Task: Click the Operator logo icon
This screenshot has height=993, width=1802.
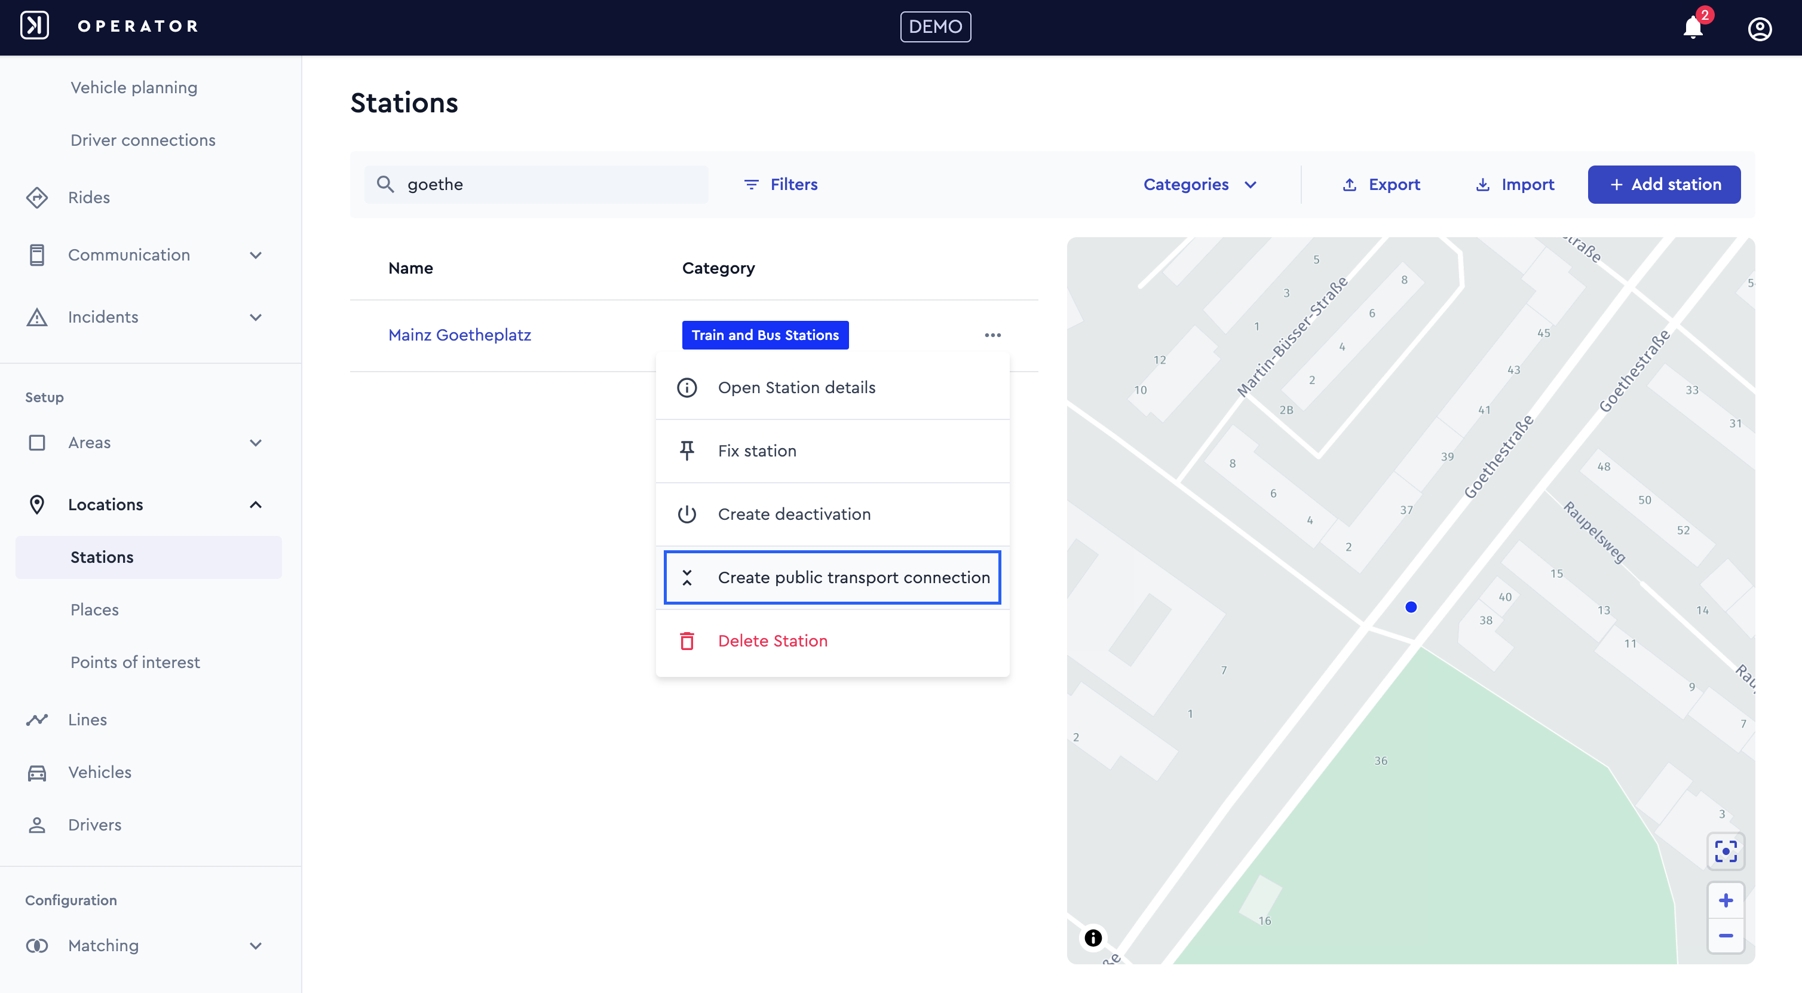Action: pyautogui.click(x=34, y=25)
